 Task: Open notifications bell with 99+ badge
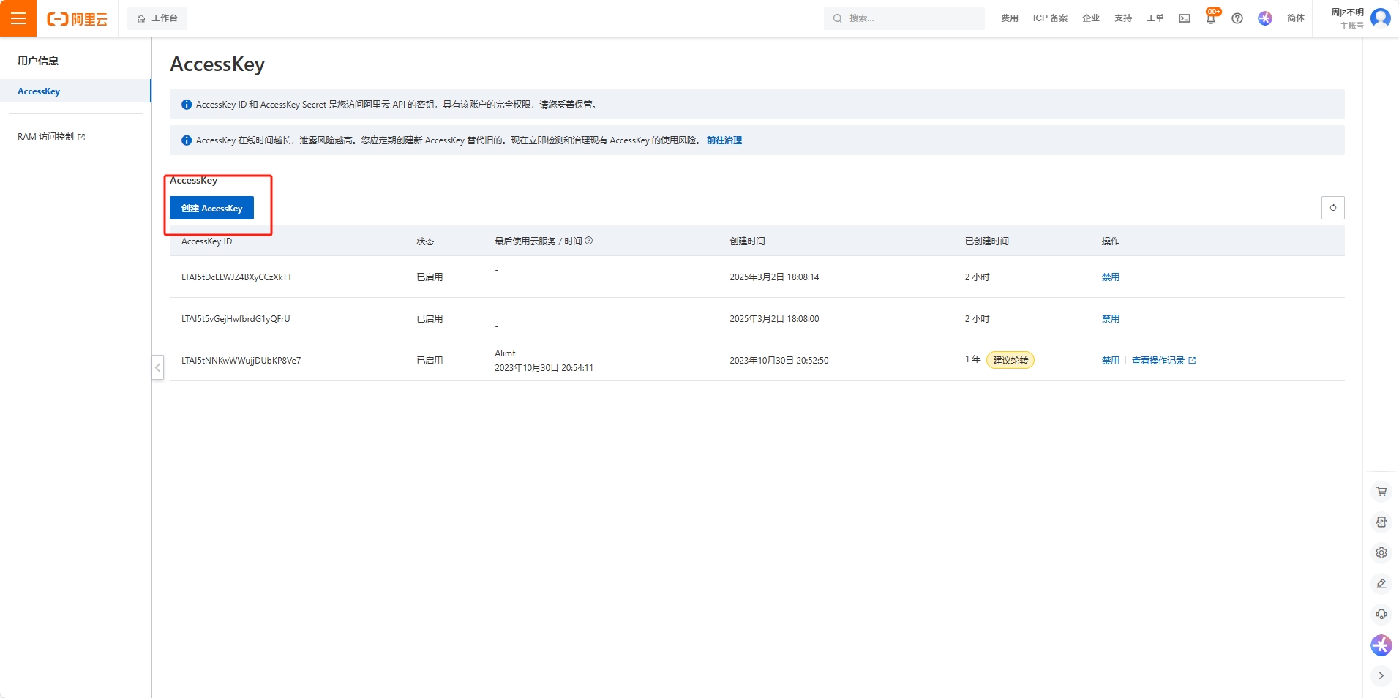pyautogui.click(x=1211, y=18)
